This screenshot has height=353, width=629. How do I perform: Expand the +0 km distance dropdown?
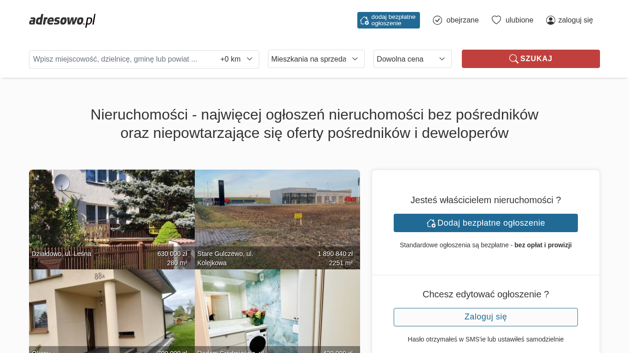click(x=237, y=59)
